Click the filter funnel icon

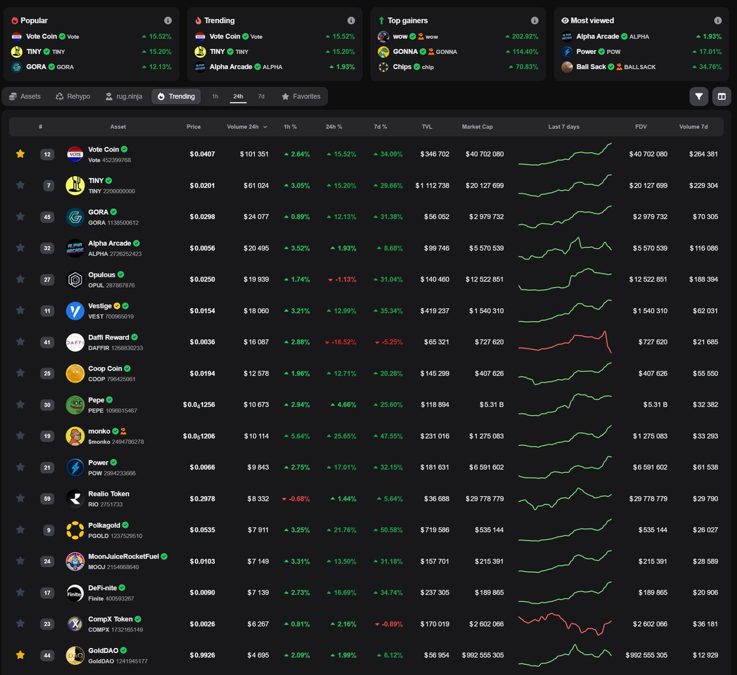(698, 96)
